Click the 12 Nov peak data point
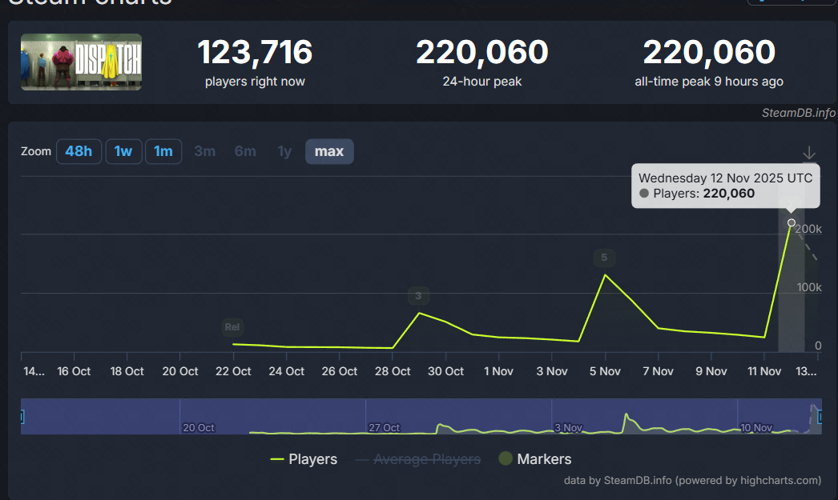This screenshot has height=500, width=838. click(x=792, y=222)
